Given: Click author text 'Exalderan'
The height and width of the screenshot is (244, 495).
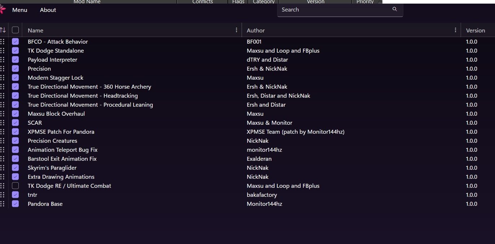Looking at the screenshot, I should [259, 159].
